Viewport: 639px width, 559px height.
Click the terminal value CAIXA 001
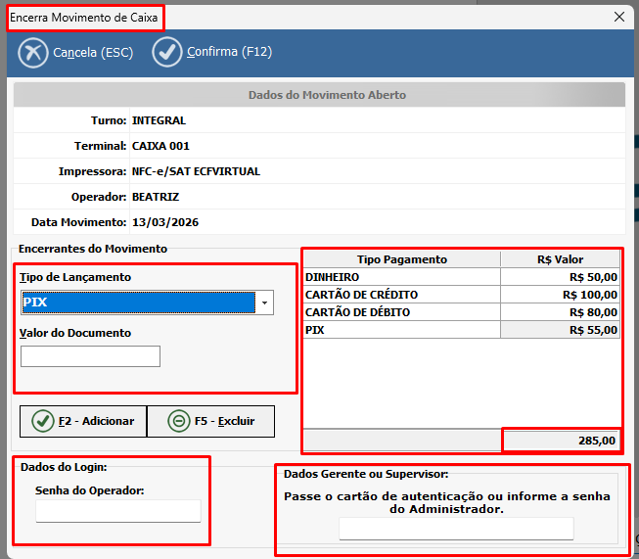pyautogui.click(x=160, y=146)
